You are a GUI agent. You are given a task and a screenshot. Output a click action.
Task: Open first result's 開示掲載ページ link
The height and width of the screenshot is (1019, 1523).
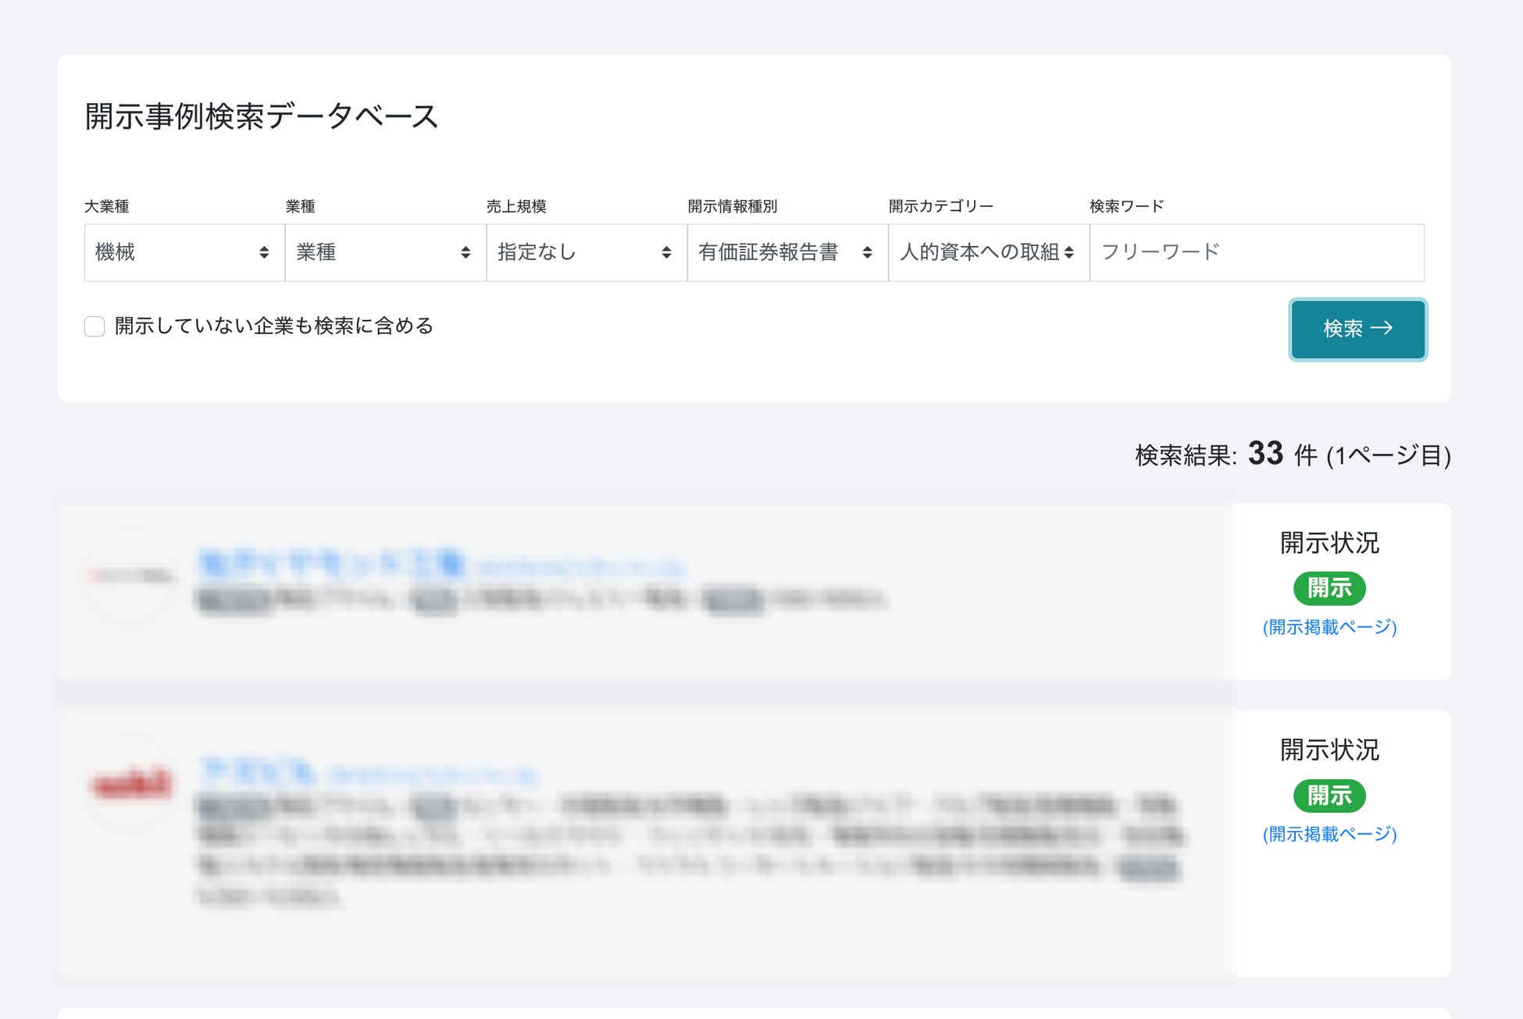tap(1329, 627)
